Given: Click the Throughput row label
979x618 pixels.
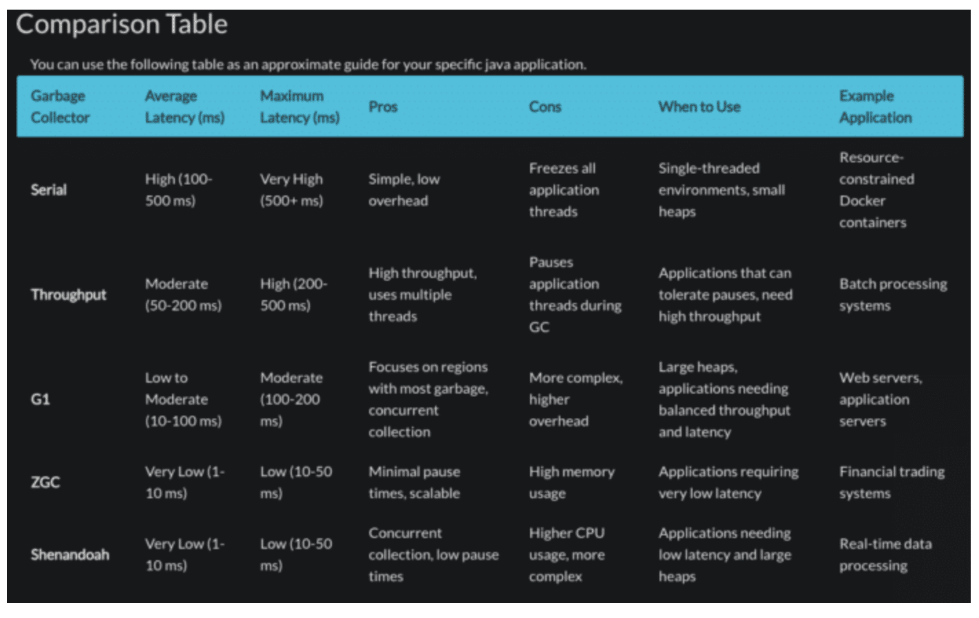Looking at the screenshot, I should click(x=68, y=295).
